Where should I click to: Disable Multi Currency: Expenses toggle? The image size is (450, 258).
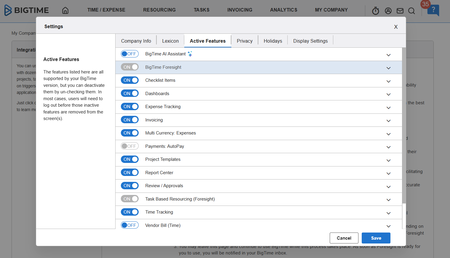click(130, 133)
